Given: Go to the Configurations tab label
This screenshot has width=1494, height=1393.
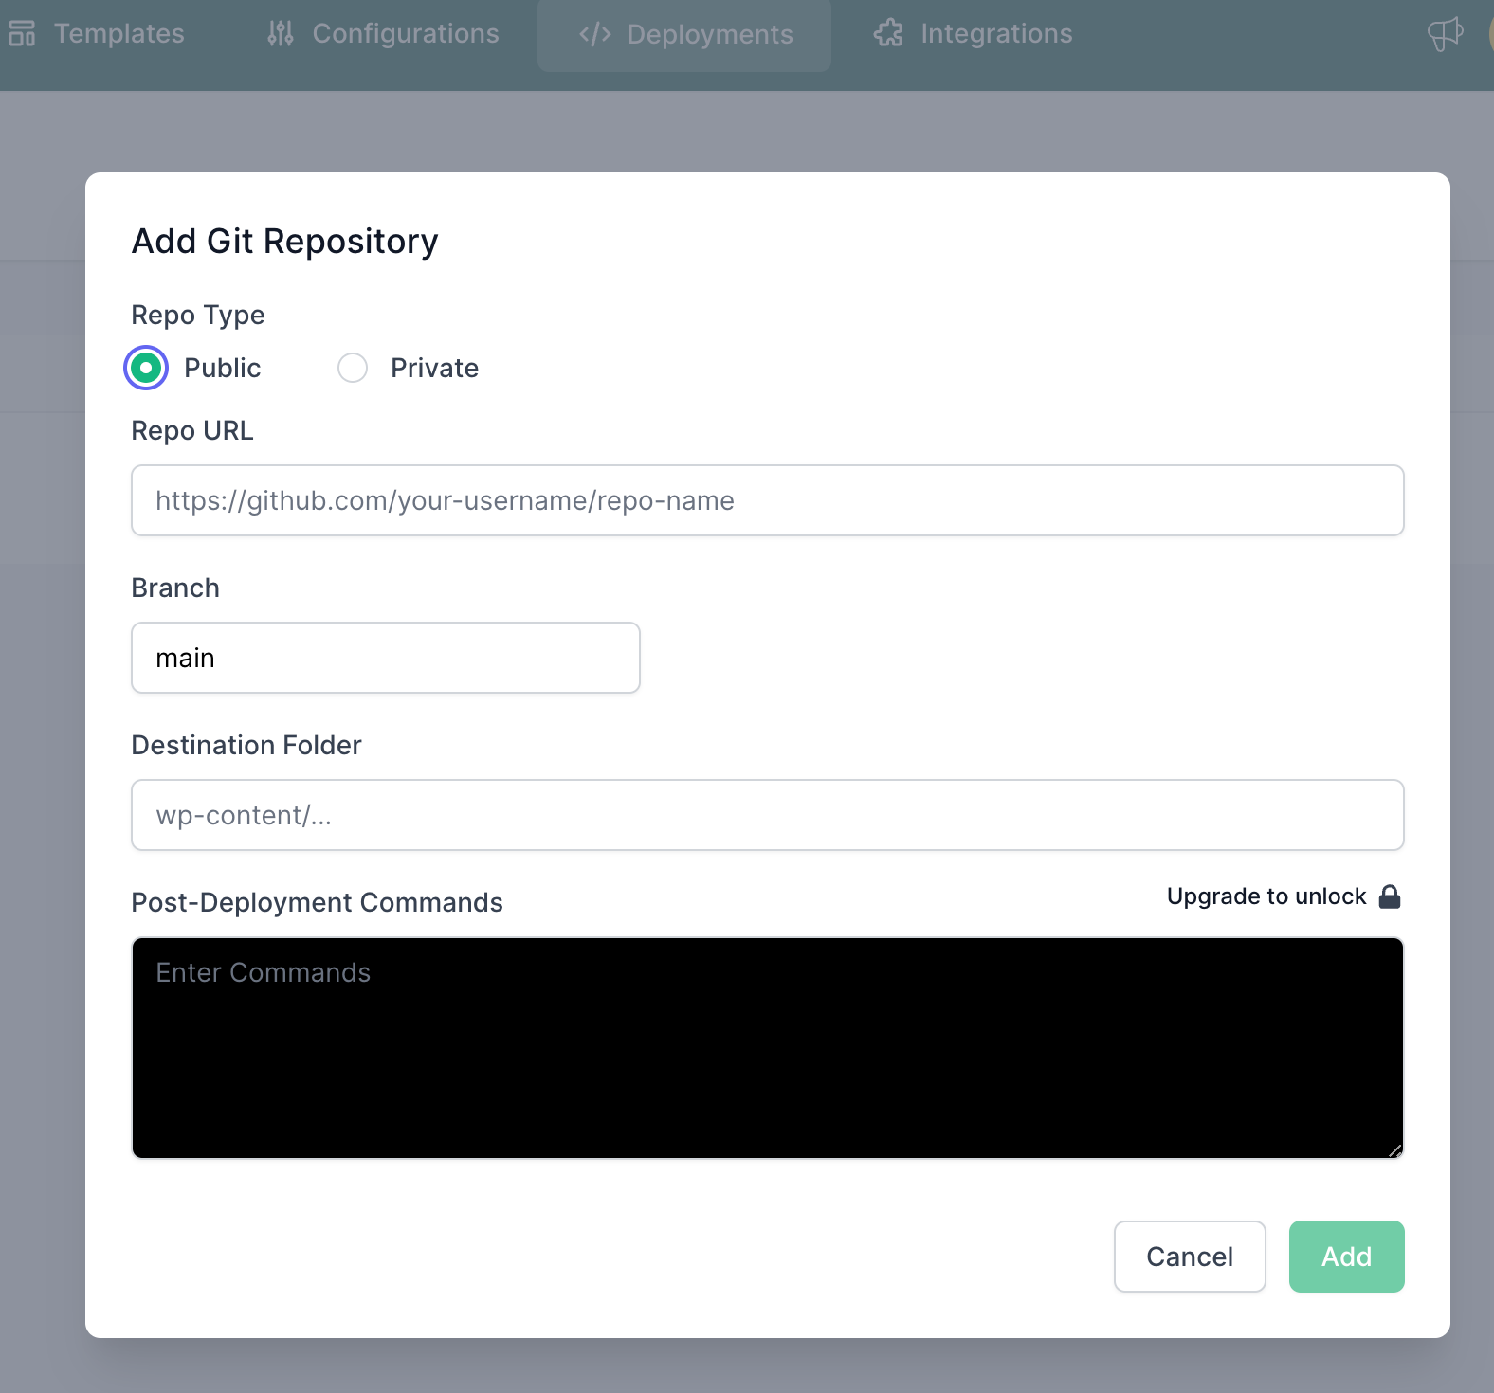Looking at the screenshot, I should pos(406,34).
